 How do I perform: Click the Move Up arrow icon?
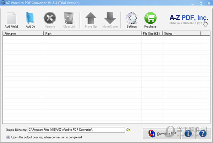[91, 18]
